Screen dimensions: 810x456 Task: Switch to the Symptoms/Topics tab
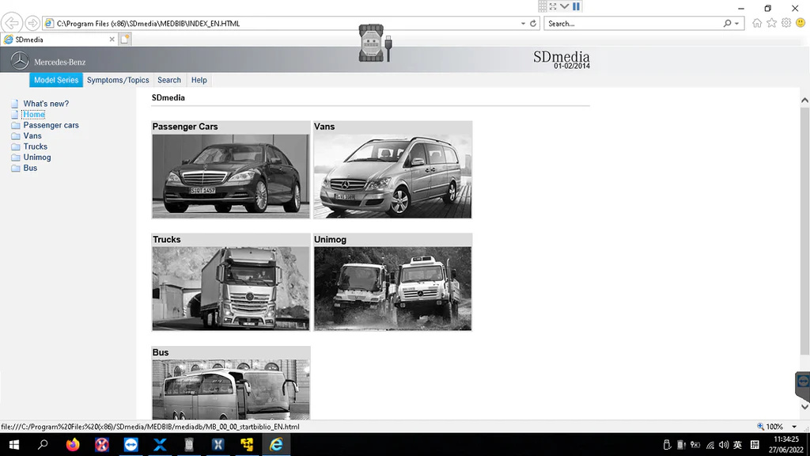coord(118,80)
